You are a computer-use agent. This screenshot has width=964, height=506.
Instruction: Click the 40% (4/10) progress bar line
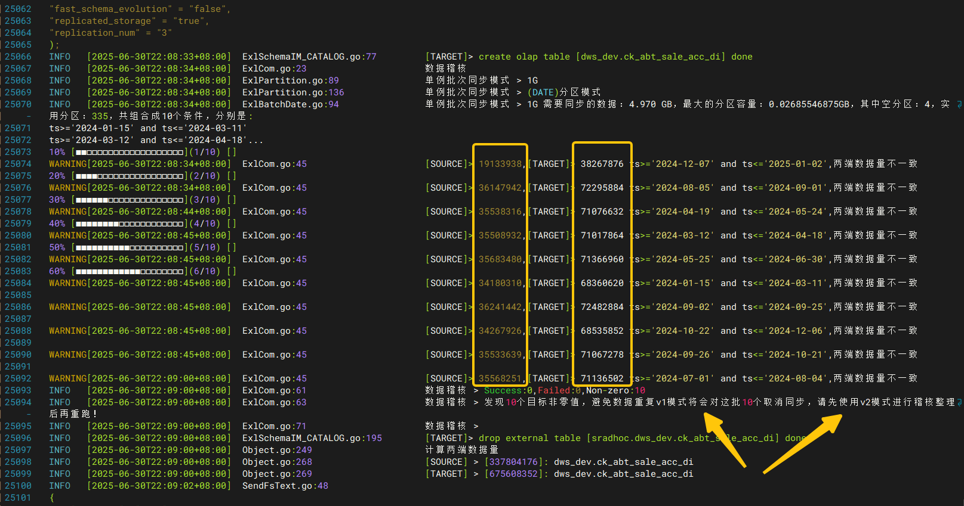tap(143, 223)
